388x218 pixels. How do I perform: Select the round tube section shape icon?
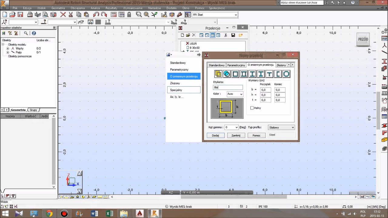pos(227,74)
